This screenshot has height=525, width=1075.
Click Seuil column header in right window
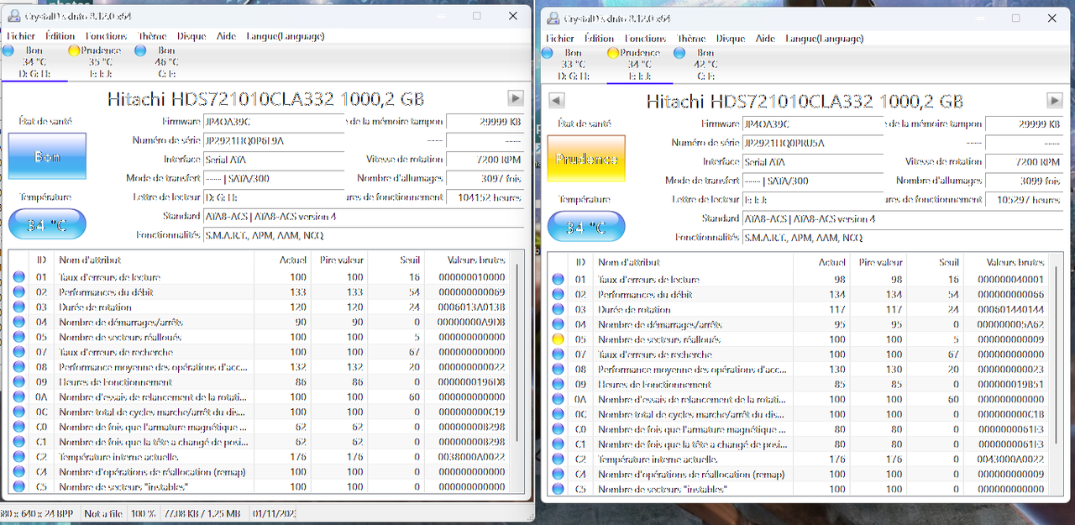(x=937, y=263)
